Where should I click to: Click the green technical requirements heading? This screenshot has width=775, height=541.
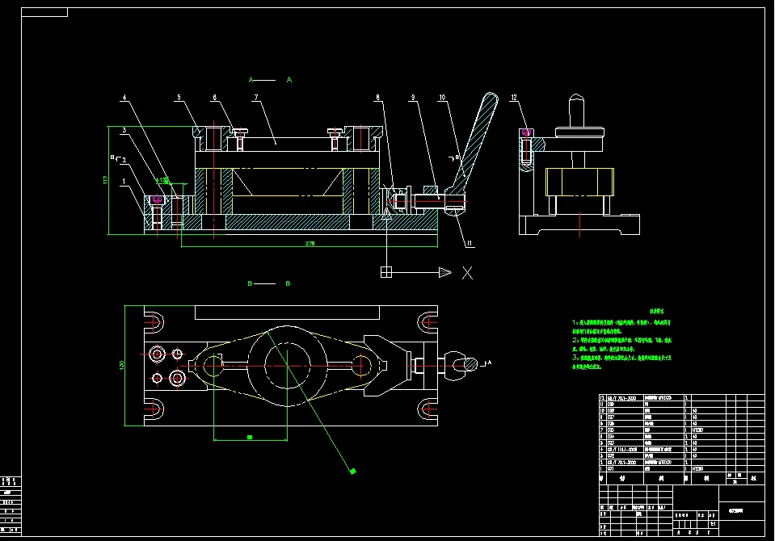point(657,311)
